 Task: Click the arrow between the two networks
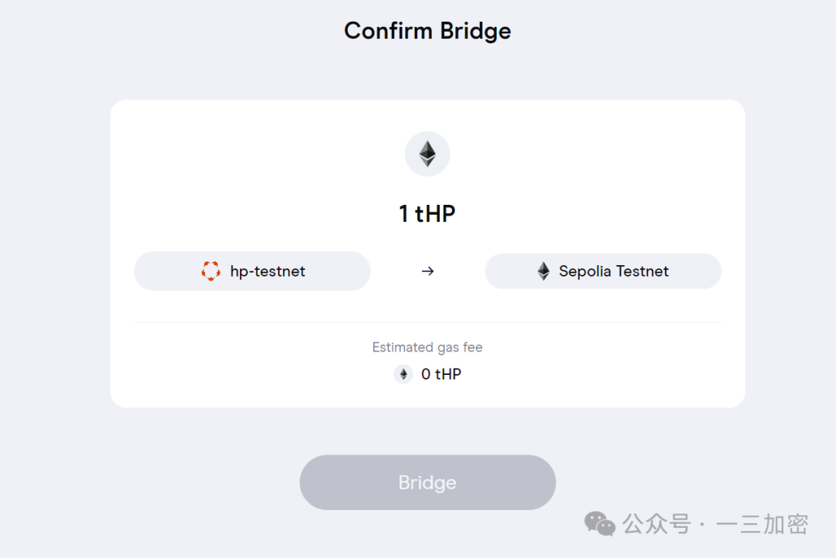(427, 271)
